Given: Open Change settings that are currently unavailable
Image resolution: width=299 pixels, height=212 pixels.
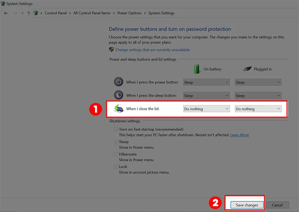Looking at the screenshot, I should (152, 50).
